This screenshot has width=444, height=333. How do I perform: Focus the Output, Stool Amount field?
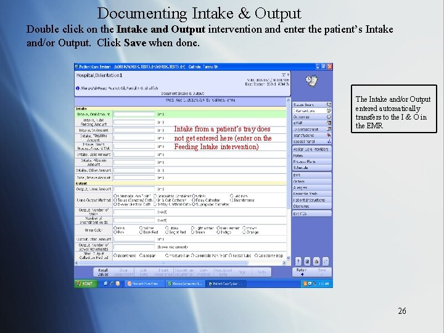pos(134,239)
